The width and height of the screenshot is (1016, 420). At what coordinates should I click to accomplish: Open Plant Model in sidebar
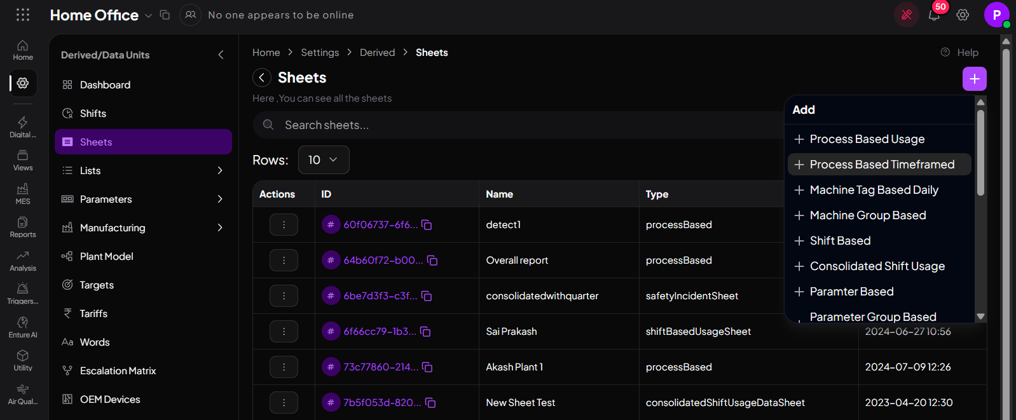(x=143, y=256)
